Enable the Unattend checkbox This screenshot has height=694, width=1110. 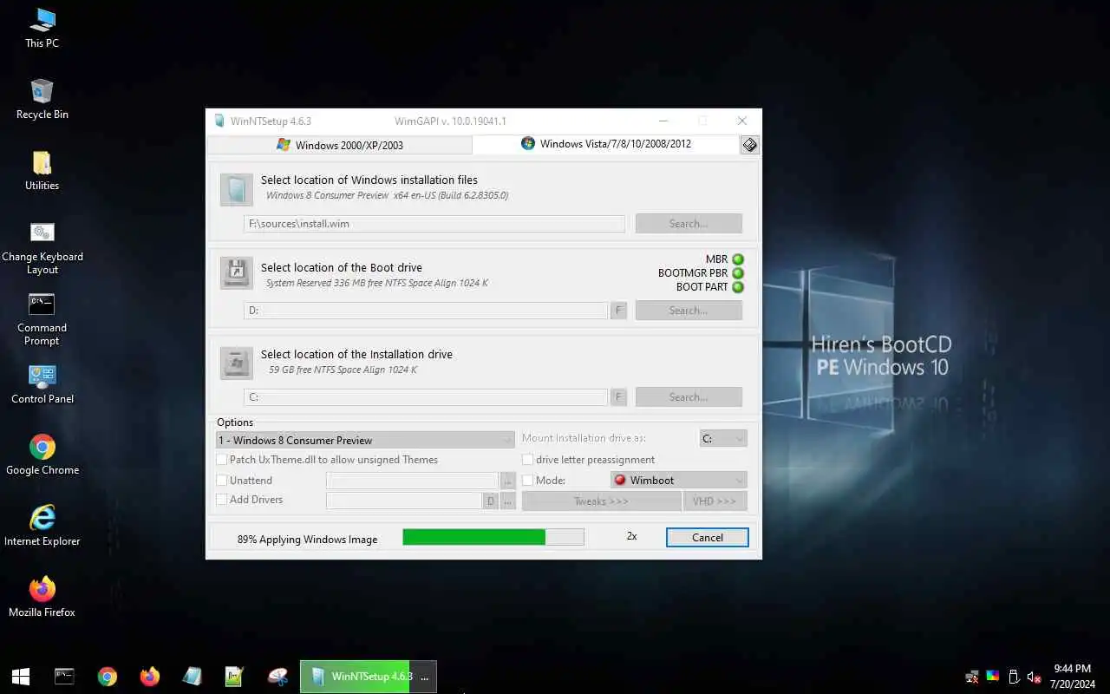[x=222, y=480]
